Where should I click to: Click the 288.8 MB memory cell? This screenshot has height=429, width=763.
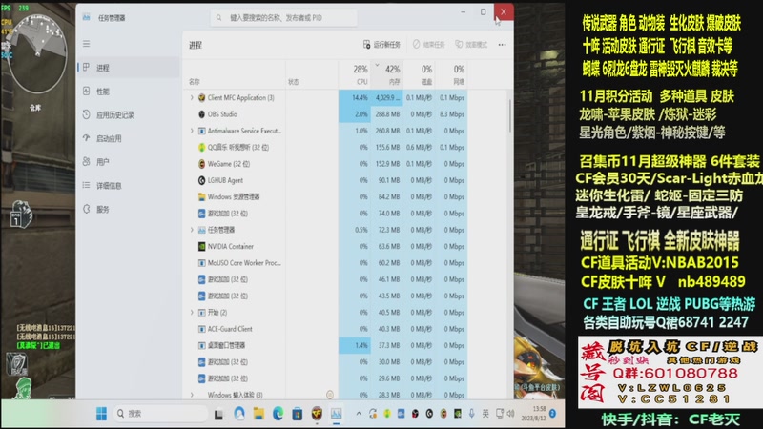387,114
